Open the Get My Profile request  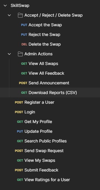click(x=50, y=122)
